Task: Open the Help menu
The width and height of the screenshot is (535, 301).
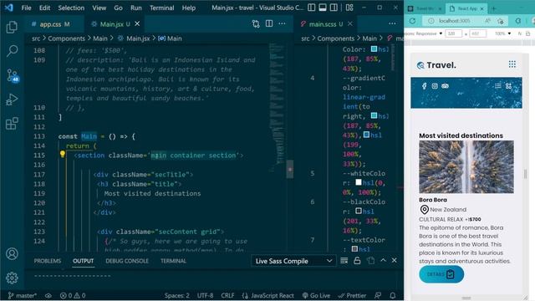Action: pyautogui.click(x=189, y=8)
